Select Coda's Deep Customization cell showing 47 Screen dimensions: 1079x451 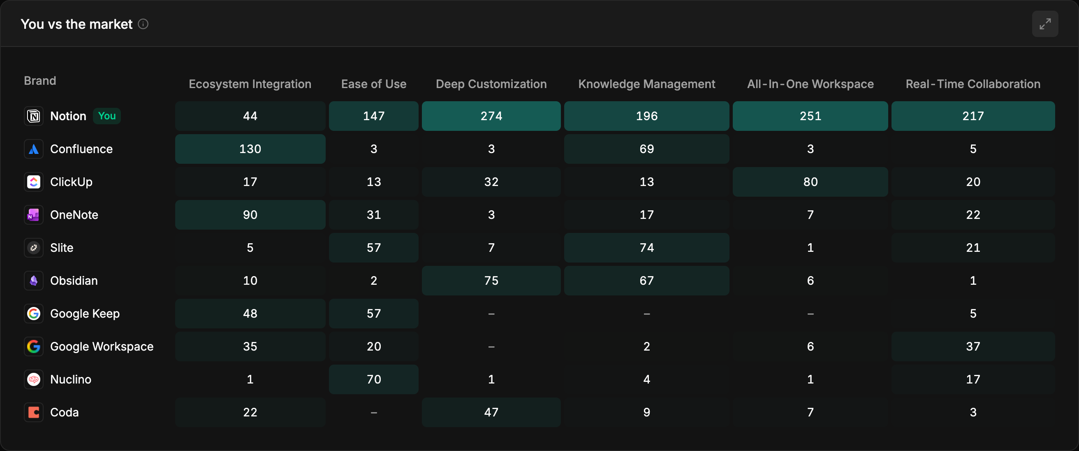pos(491,412)
